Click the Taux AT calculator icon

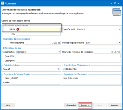(58, 69)
